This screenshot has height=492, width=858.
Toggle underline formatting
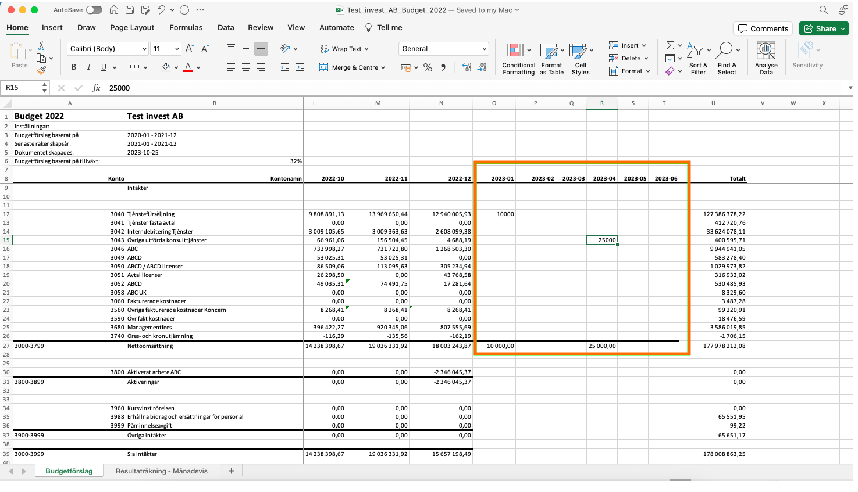coord(104,67)
